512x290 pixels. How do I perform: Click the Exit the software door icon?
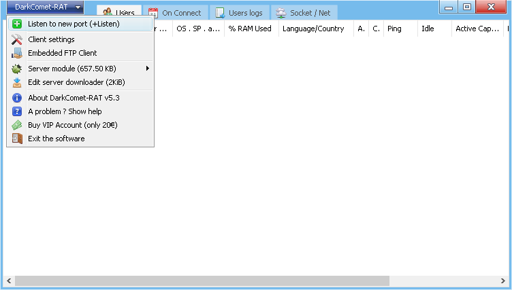(x=17, y=139)
